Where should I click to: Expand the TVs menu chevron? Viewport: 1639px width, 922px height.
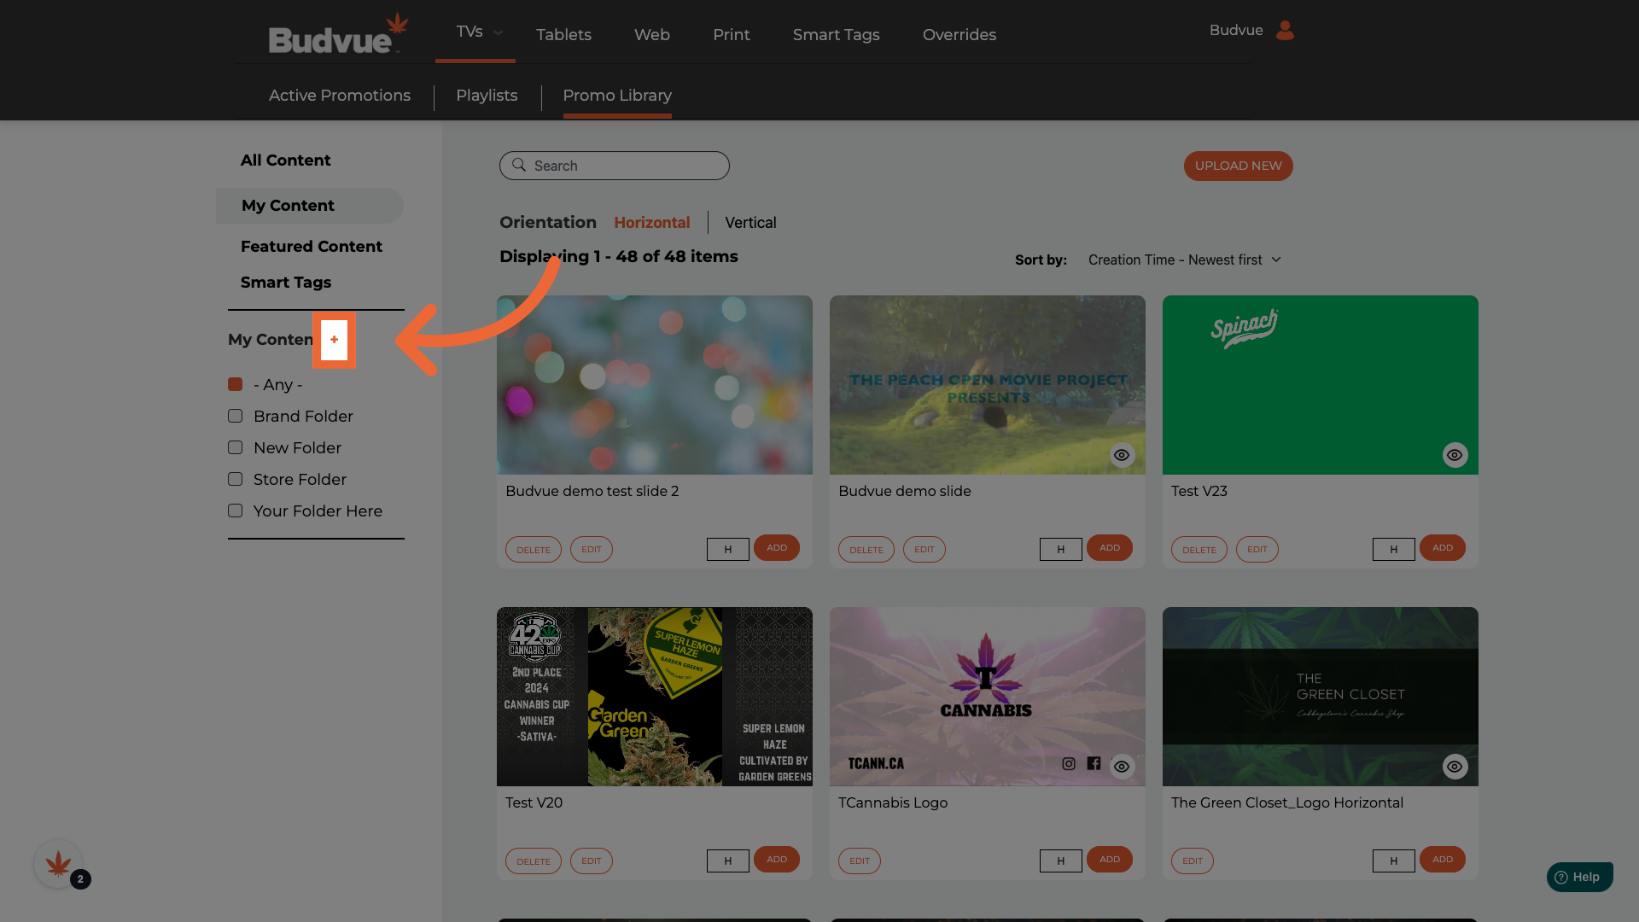click(498, 32)
